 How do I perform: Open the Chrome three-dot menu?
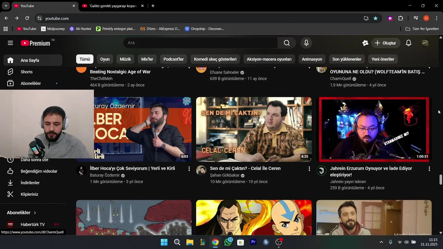[436, 18]
